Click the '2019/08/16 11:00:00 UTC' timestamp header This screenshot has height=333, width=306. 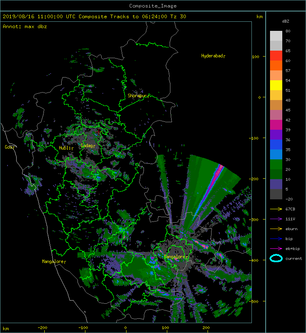pyautogui.click(x=39, y=17)
